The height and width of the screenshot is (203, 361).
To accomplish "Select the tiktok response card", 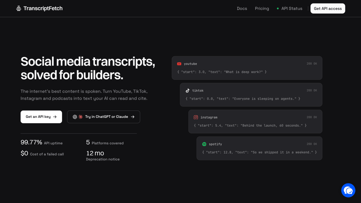I will (251, 95).
